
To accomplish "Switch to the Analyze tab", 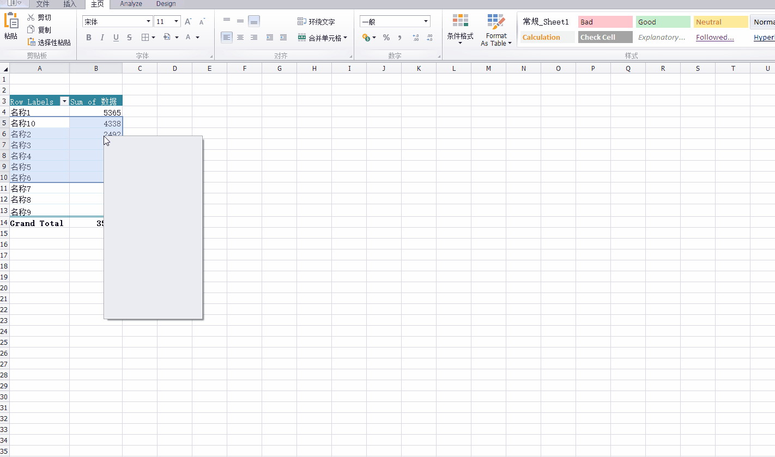I will 131,4.
